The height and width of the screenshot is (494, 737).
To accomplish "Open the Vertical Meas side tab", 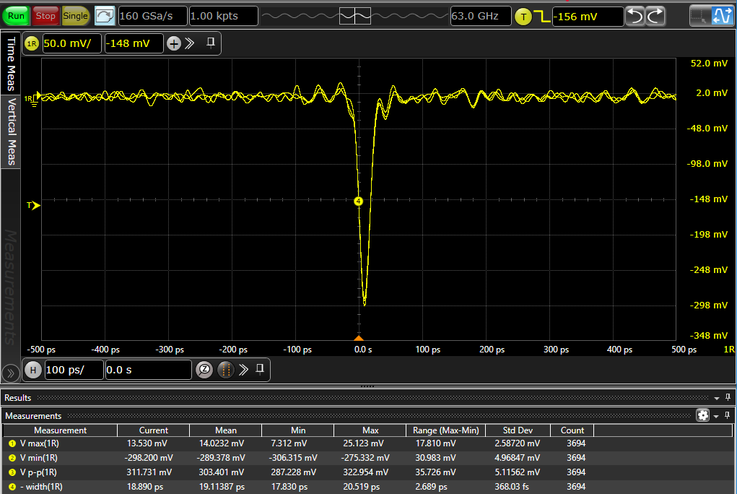I will point(11,131).
